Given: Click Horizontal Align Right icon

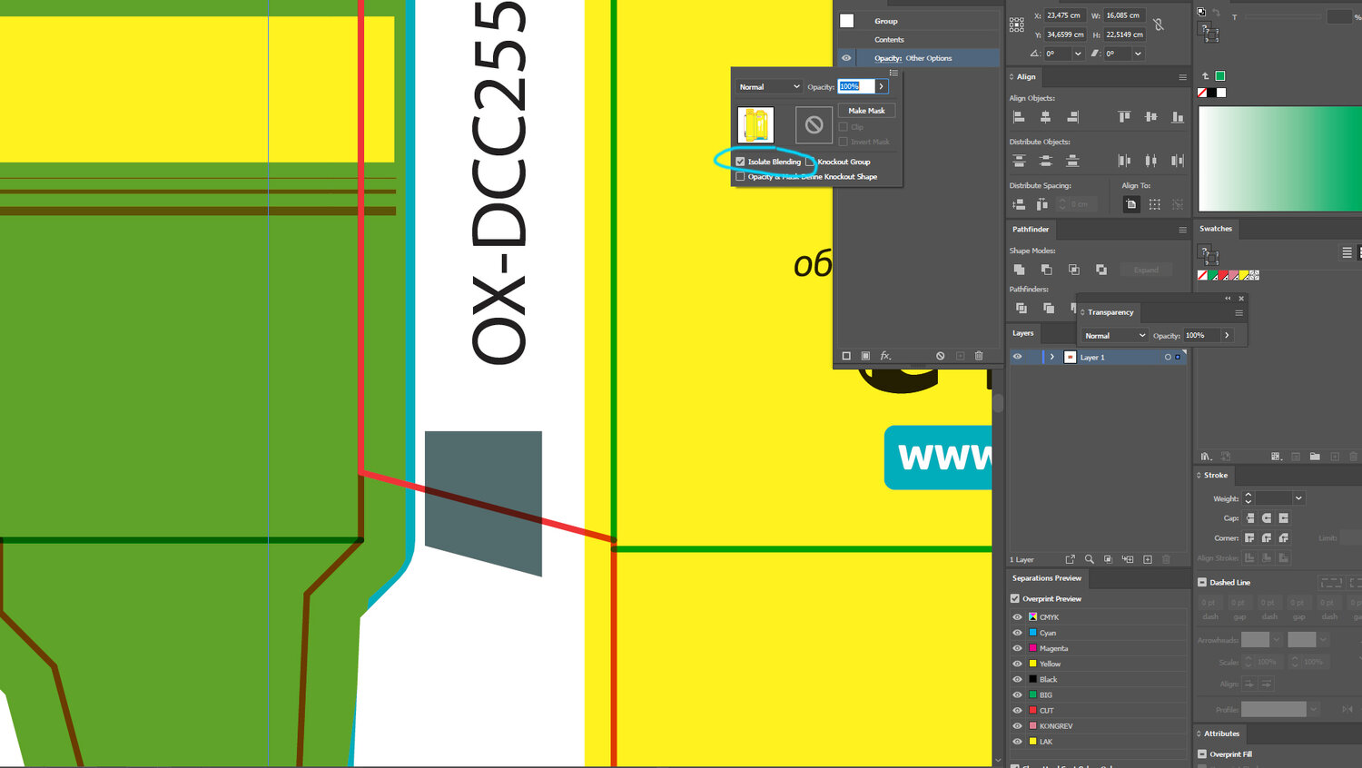Looking at the screenshot, I should [1072, 117].
